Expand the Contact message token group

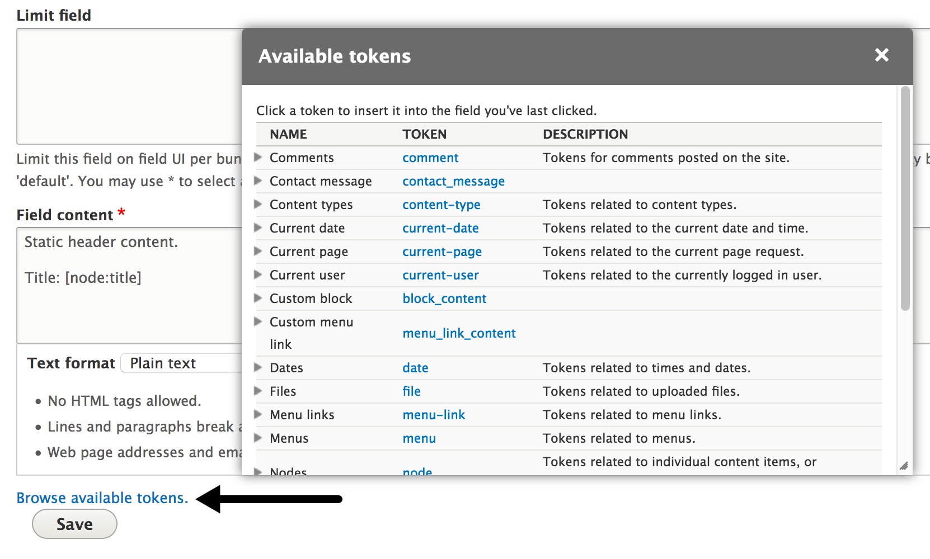point(258,181)
